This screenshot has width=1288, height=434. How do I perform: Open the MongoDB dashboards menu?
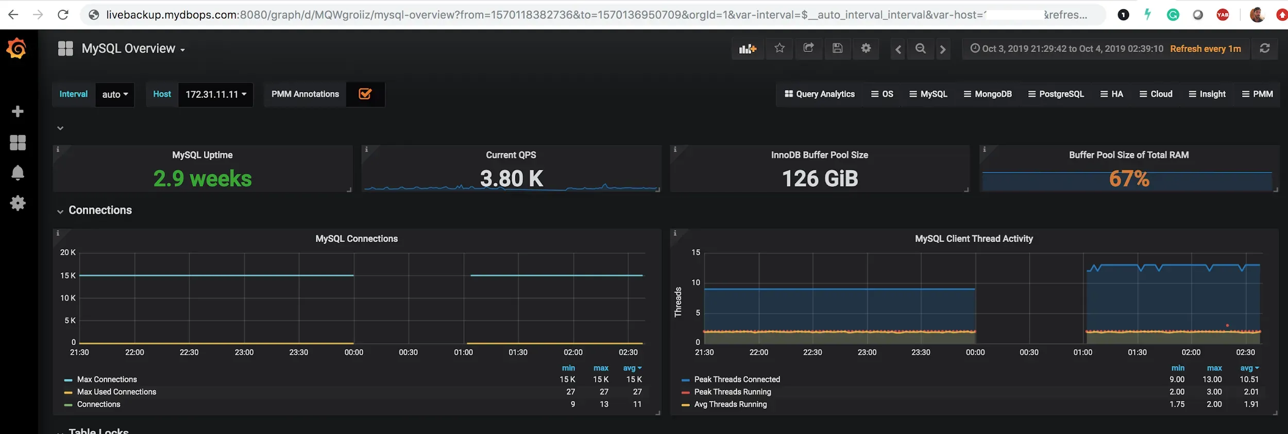point(988,94)
